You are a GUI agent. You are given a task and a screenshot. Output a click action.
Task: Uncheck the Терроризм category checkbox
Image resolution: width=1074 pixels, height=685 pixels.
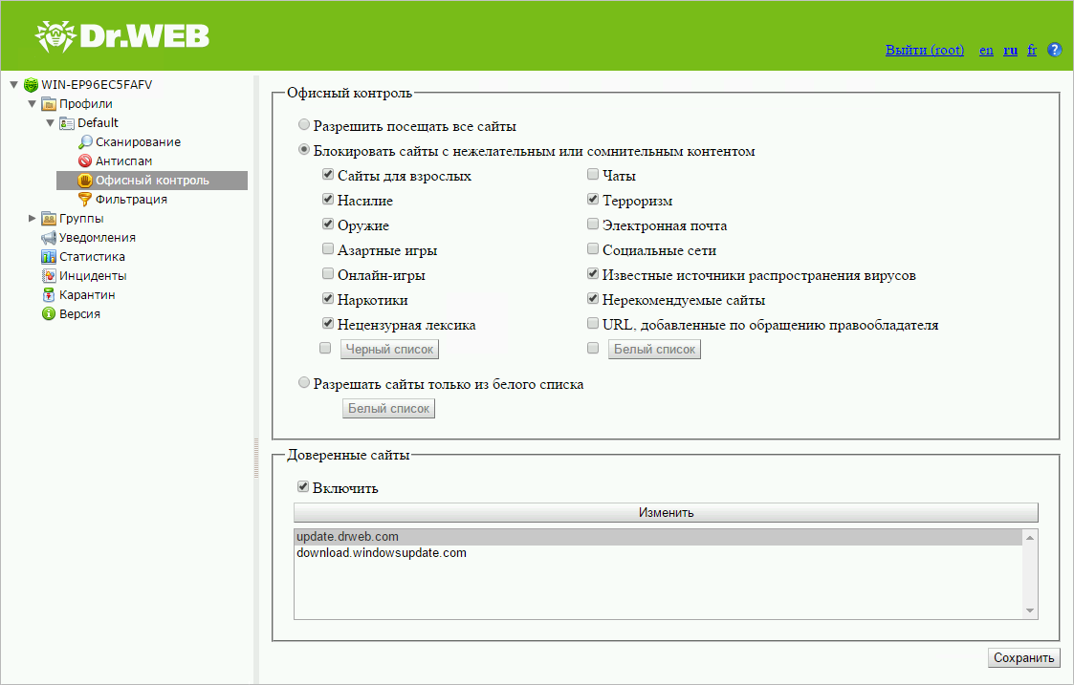click(x=593, y=201)
